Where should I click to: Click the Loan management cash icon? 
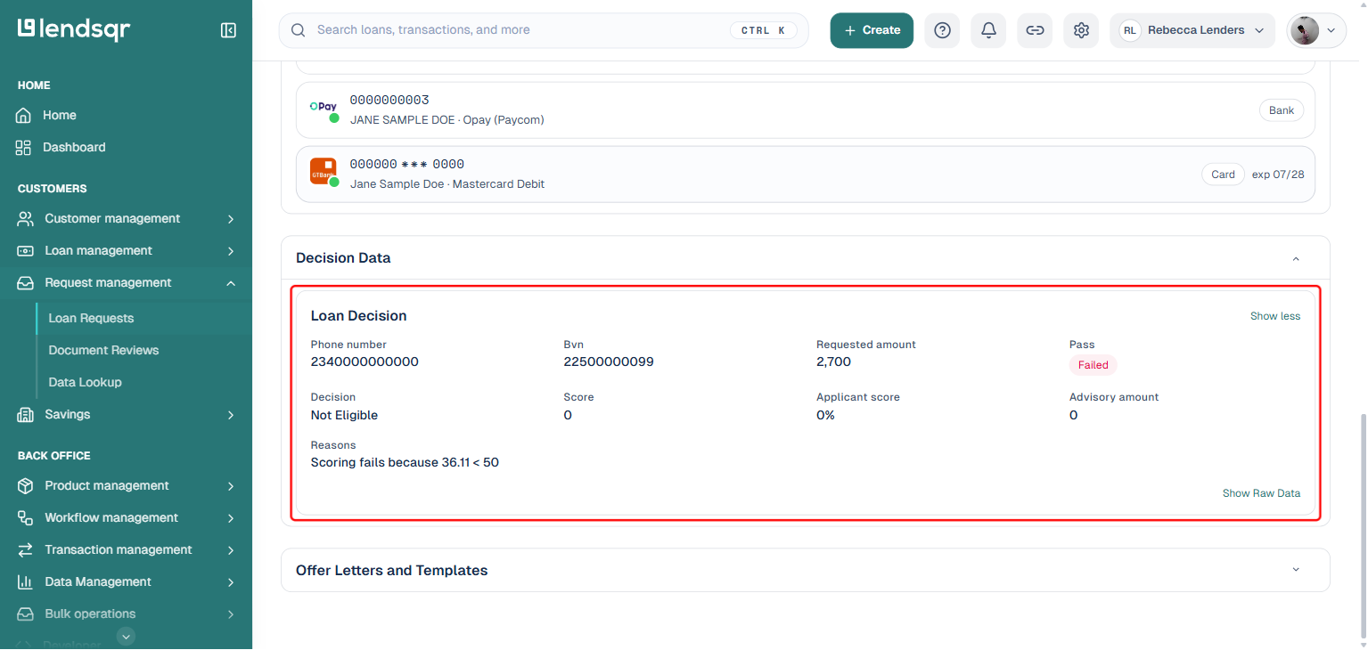[x=25, y=250]
